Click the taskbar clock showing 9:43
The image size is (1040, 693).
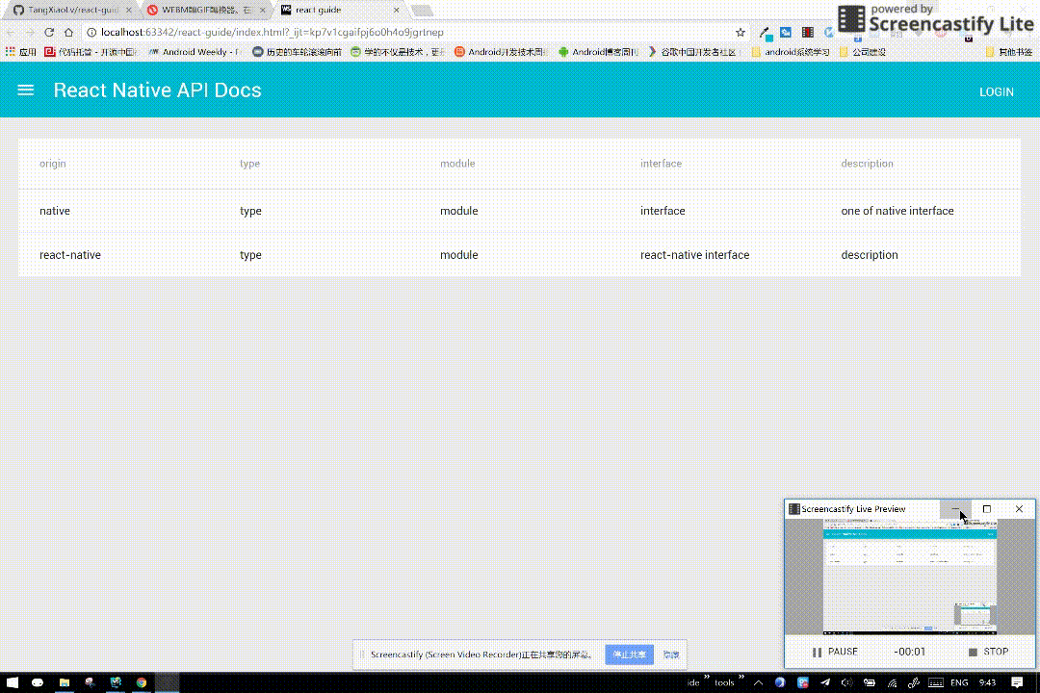coord(987,682)
